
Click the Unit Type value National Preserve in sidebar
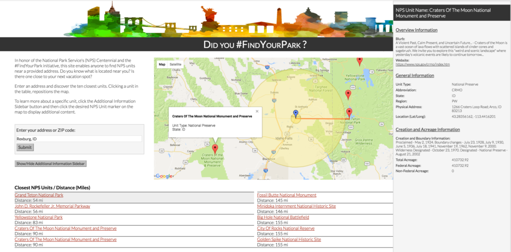465,84
